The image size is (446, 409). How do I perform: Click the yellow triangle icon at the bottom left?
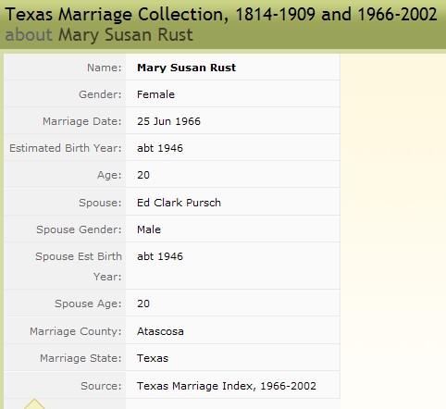pos(34,404)
